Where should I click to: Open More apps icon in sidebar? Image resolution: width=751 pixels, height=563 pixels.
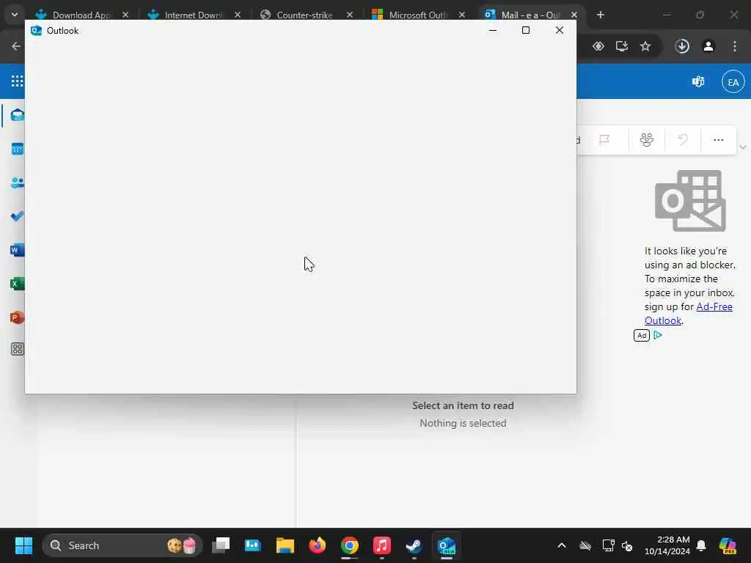[x=18, y=349]
